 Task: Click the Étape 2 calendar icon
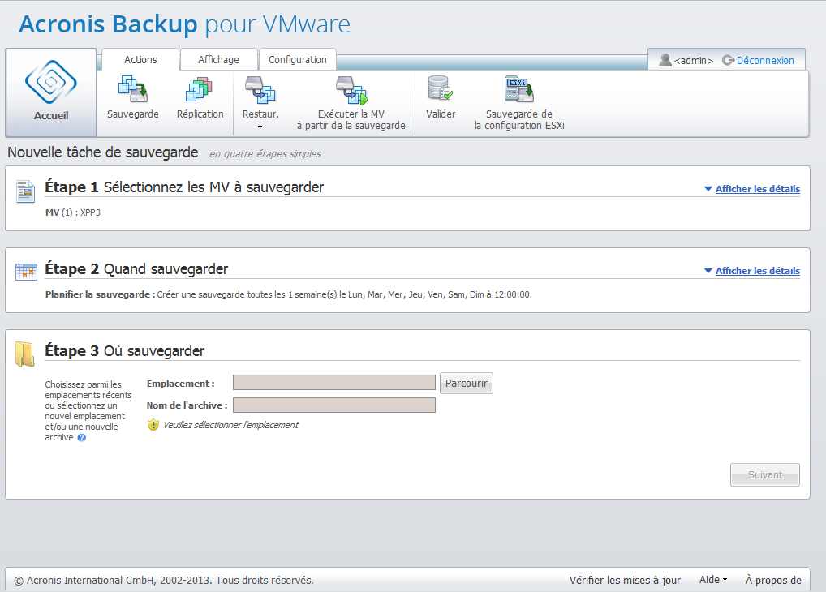tap(26, 272)
